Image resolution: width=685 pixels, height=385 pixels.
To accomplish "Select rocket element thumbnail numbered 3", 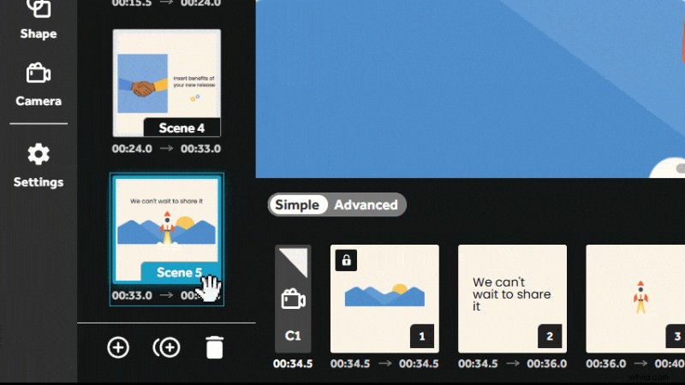I will [635, 299].
